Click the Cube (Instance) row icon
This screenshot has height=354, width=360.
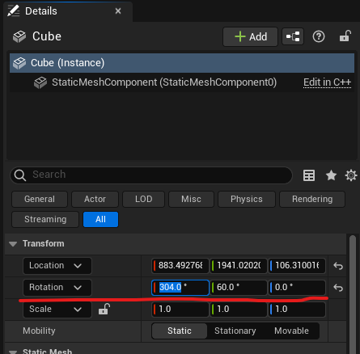pyautogui.click(x=19, y=63)
